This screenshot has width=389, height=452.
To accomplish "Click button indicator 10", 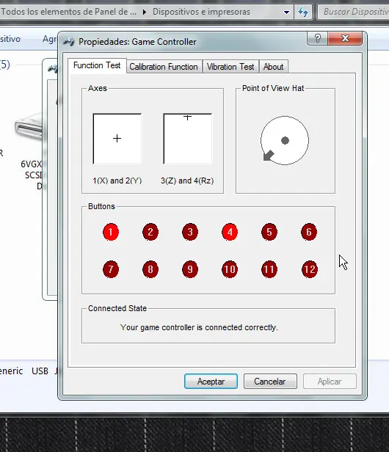I will 230,269.
